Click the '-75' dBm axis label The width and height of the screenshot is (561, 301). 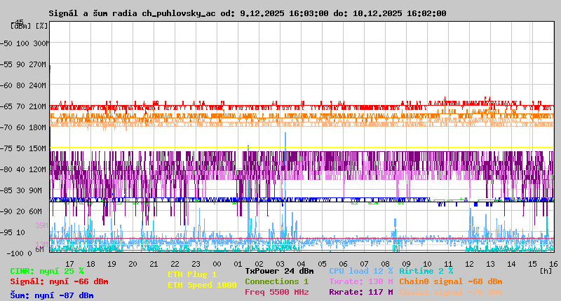point(6,148)
